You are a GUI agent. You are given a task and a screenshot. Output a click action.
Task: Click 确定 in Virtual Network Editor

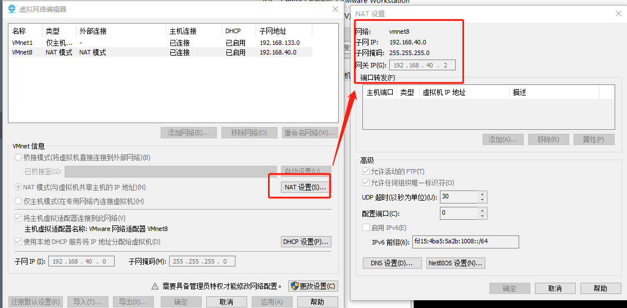point(181,302)
